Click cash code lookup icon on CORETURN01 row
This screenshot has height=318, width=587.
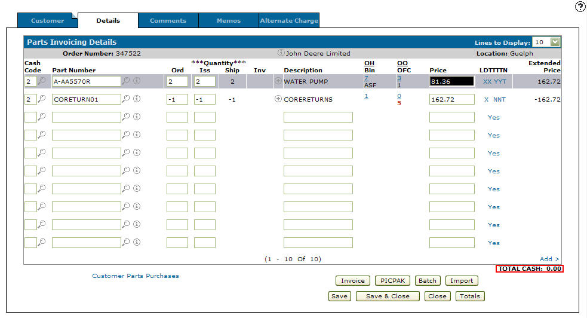click(x=42, y=99)
